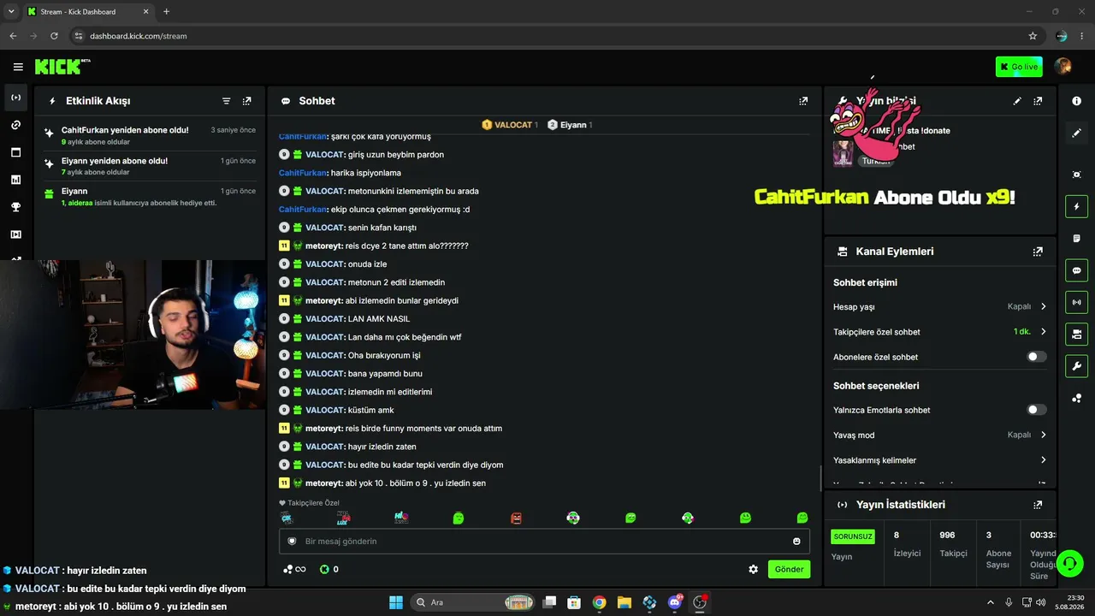Filter the Etkinlik Akışı activity feed
The width and height of the screenshot is (1095, 616).
(x=227, y=101)
